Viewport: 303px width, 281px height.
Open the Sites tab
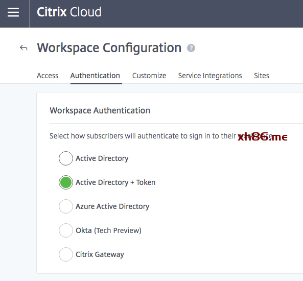[x=262, y=76]
